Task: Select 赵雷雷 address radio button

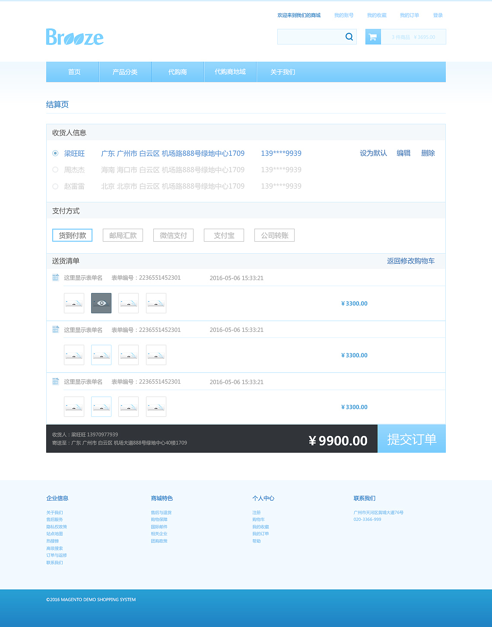Action: [55, 186]
